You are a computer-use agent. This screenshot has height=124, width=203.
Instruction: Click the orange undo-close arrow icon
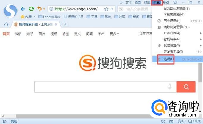tap(39, 9)
